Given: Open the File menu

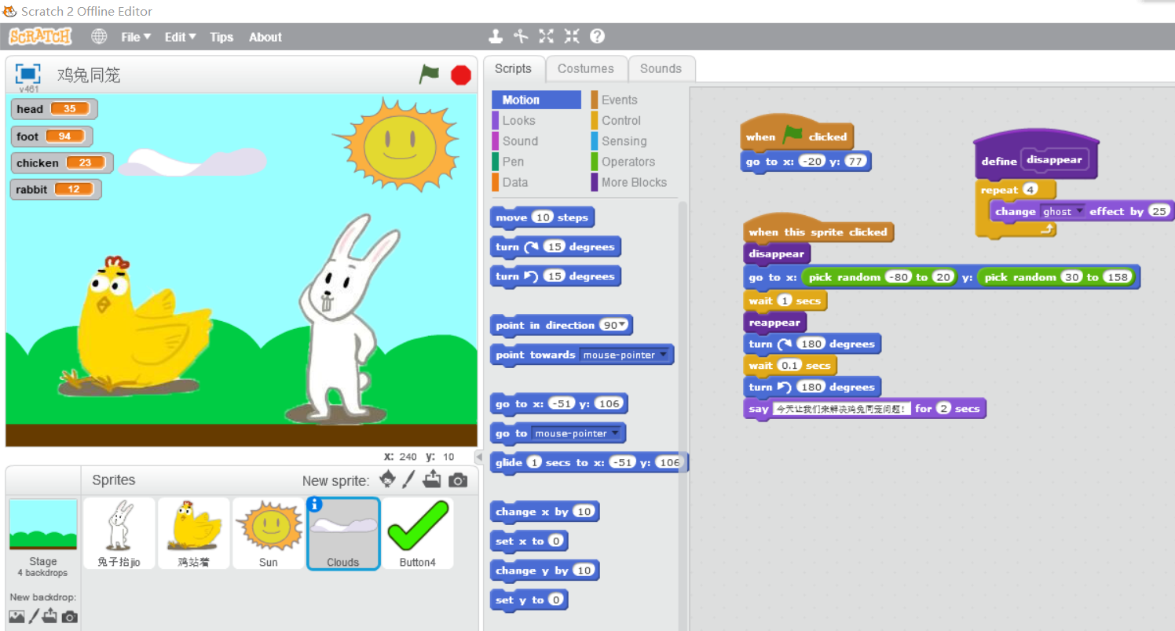Looking at the screenshot, I should tap(135, 37).
